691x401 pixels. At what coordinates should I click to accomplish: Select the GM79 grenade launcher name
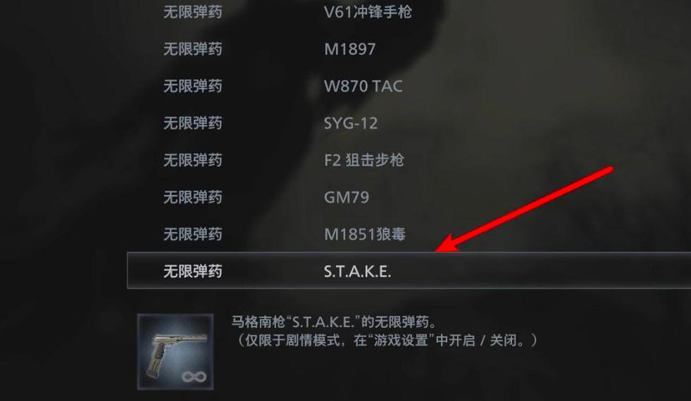pos(347,197)
